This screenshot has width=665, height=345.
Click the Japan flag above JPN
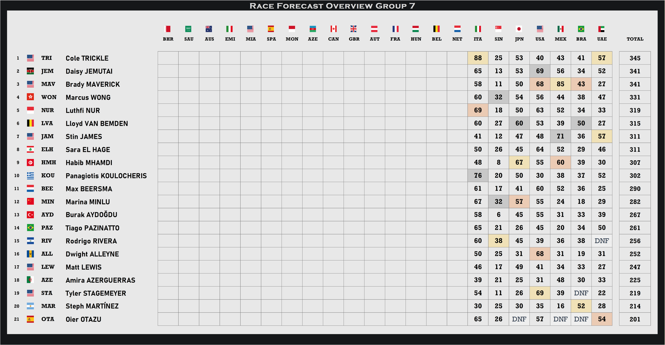519,29
